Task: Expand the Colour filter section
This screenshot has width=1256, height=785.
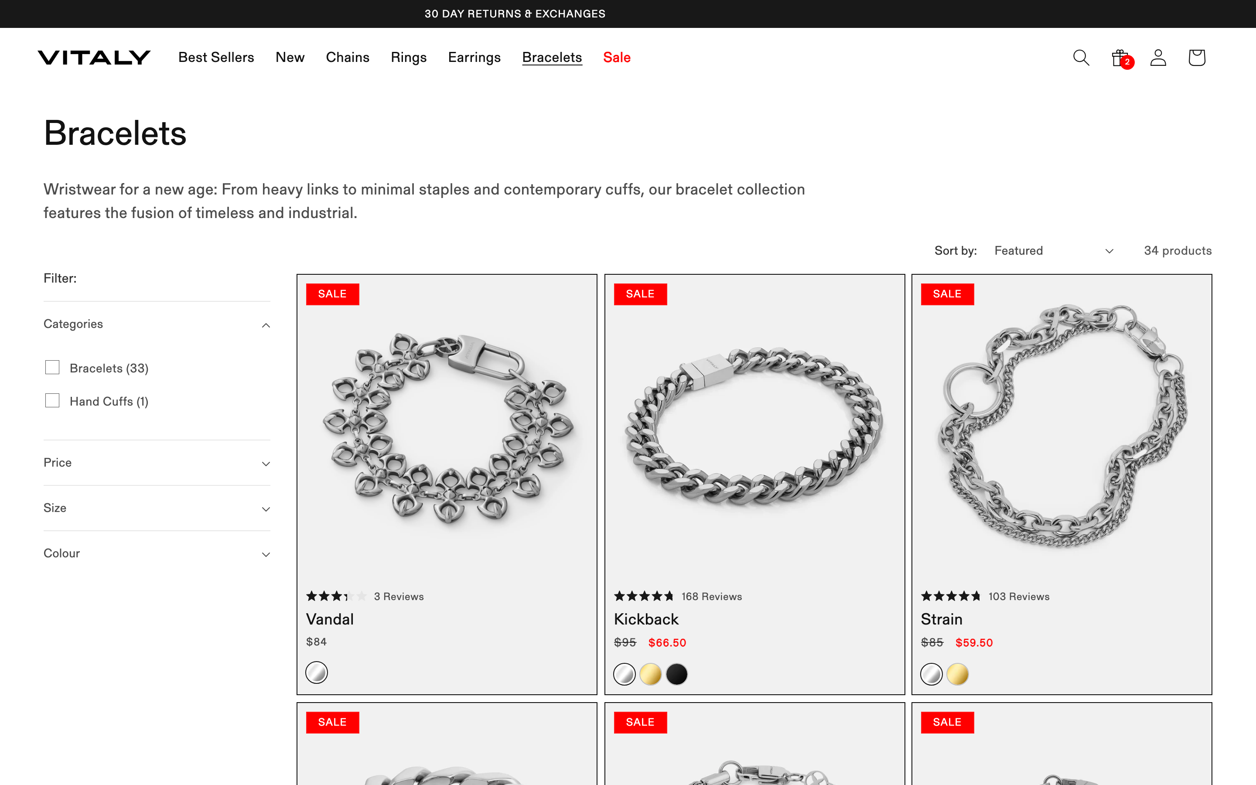Action: click(157, 553)
